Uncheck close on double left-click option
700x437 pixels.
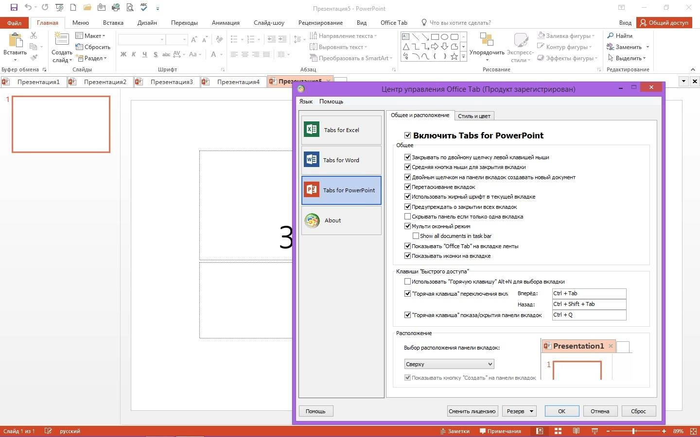(x=408, y=157)
